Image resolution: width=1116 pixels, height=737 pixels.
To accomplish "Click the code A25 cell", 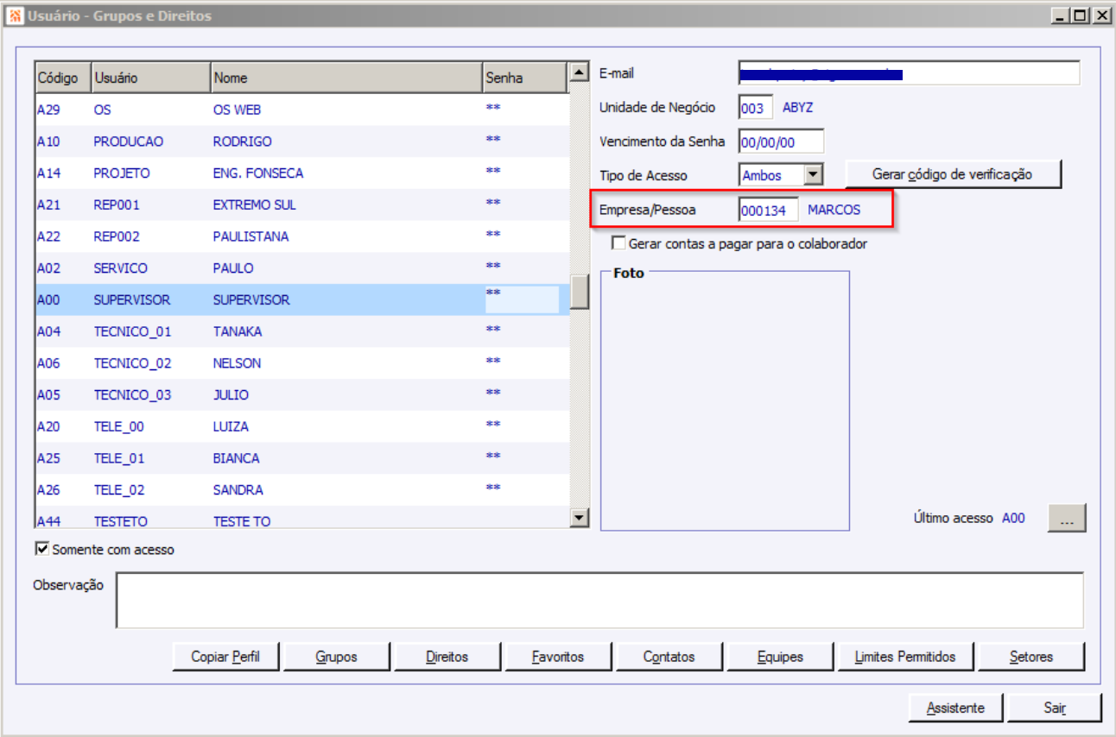I will [48, 458].
